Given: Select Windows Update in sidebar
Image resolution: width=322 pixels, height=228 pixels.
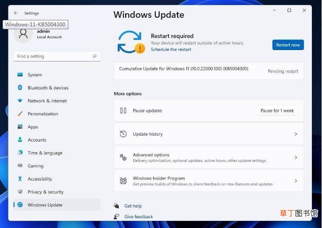Looking at the screenshot, I should coord(57,205).
